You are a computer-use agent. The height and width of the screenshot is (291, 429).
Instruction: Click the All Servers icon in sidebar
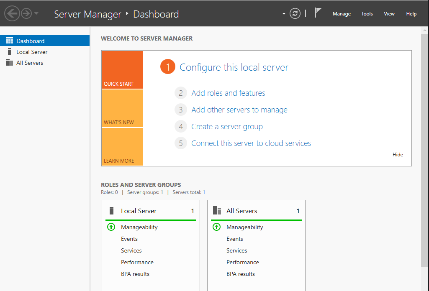pyautogui.click(x=10, y=63)
